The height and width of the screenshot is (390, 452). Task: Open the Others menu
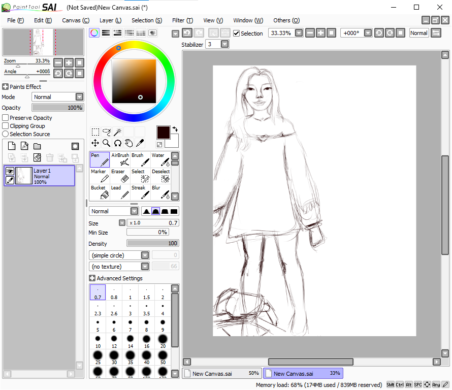click(x=286, y=20)
